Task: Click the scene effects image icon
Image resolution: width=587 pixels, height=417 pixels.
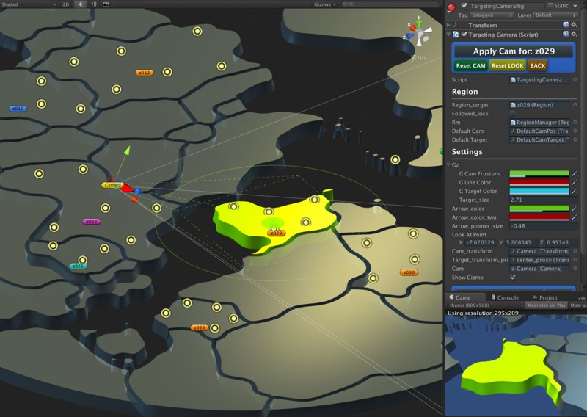Action: click(107, 4)
